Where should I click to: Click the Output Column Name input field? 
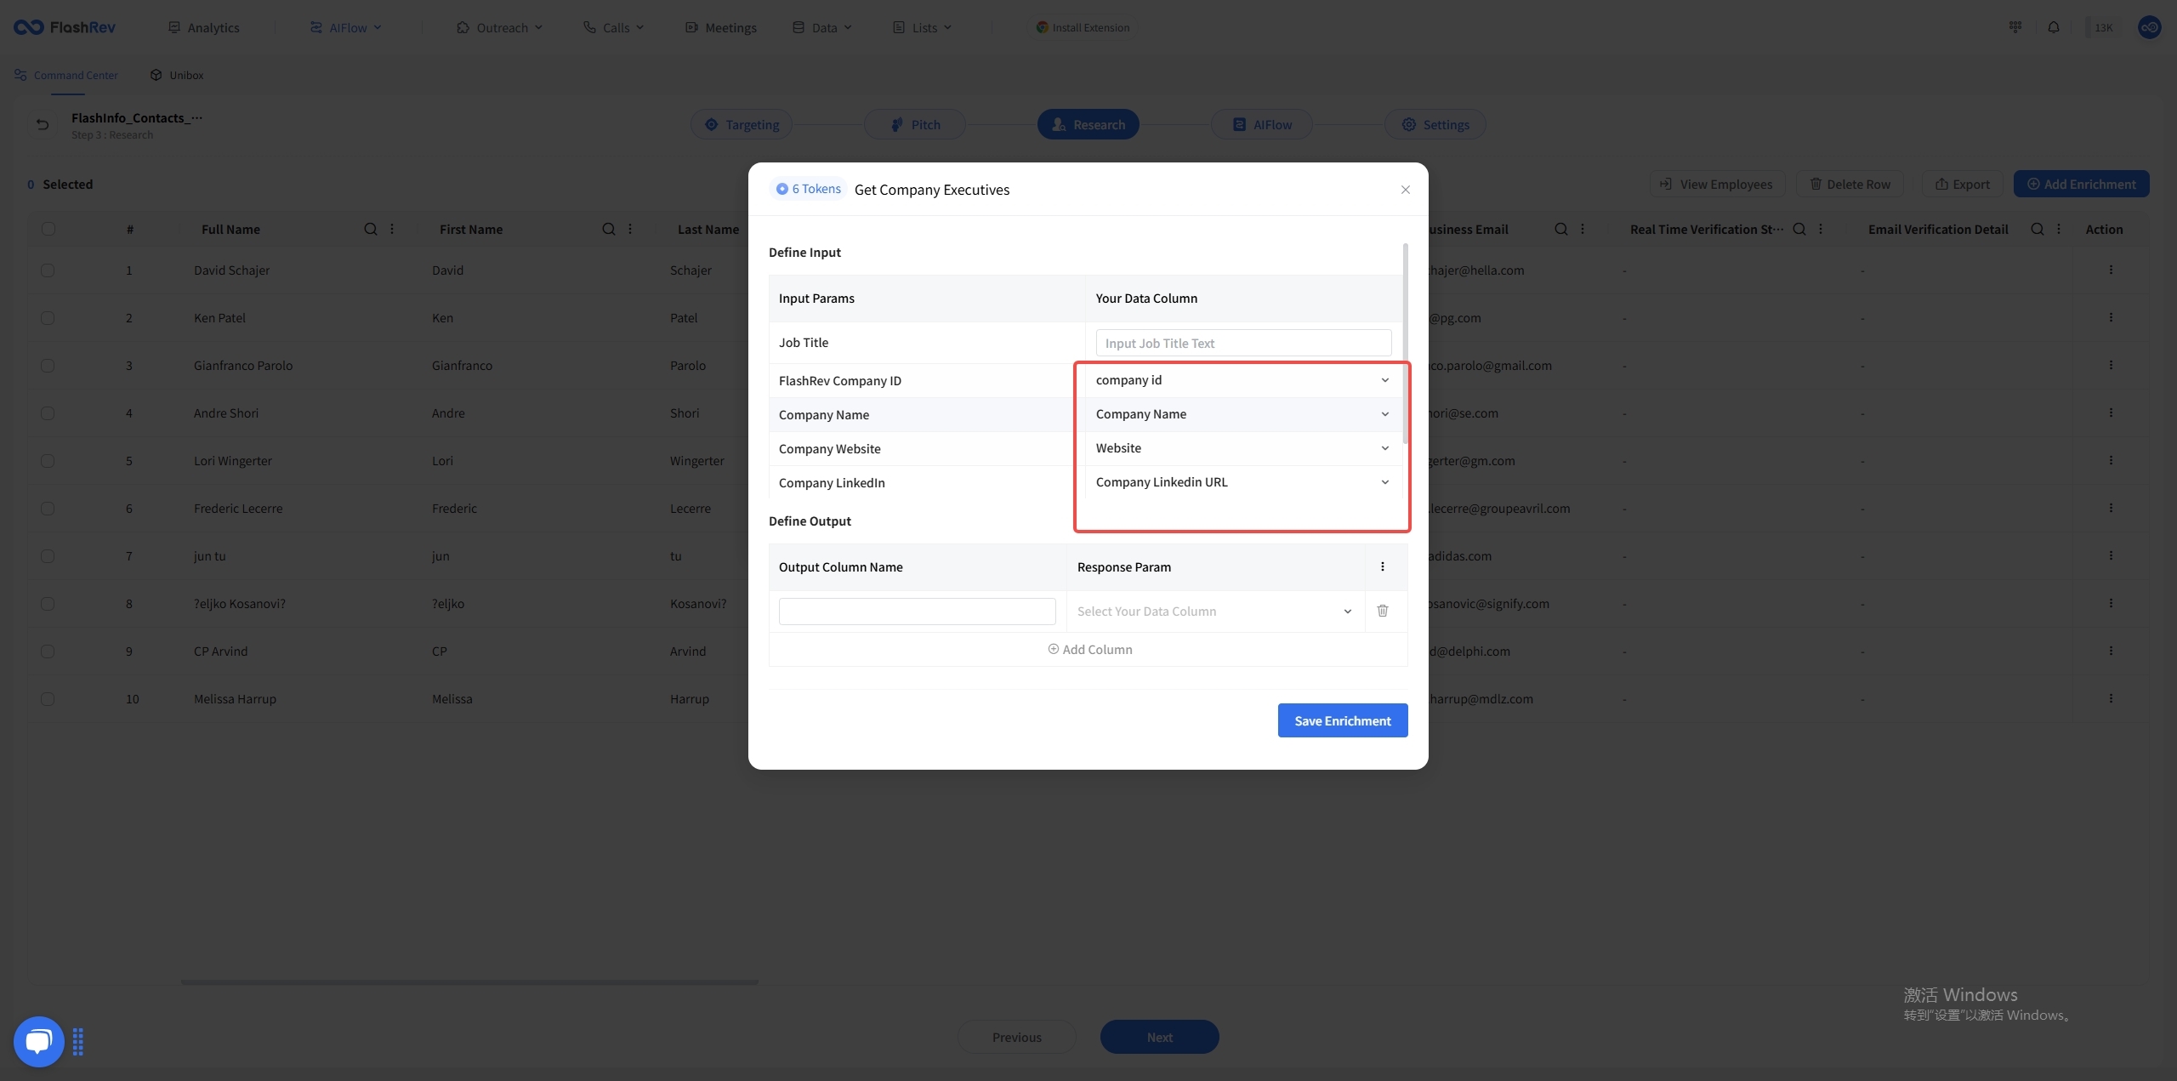(x=917, y=612)
